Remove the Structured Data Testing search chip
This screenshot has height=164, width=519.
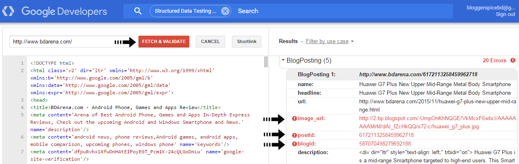click(x=225, y=11)
